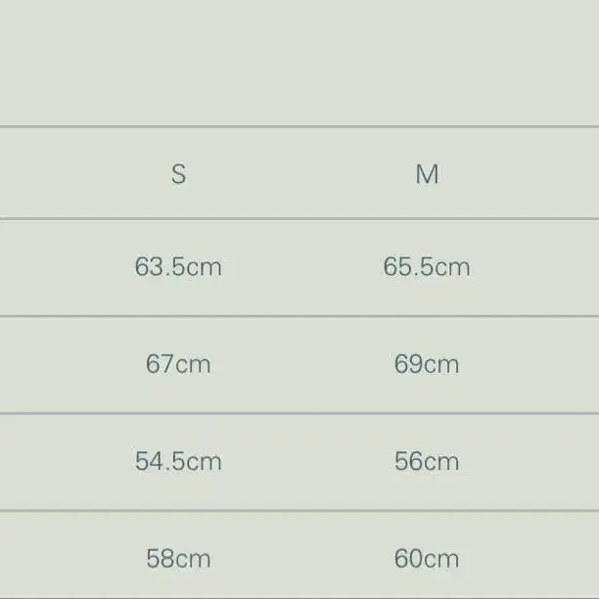This screenshot has height=599, width=599.
Task: Click the empty space between 58cm and 60cm
Action: point(301,559)
